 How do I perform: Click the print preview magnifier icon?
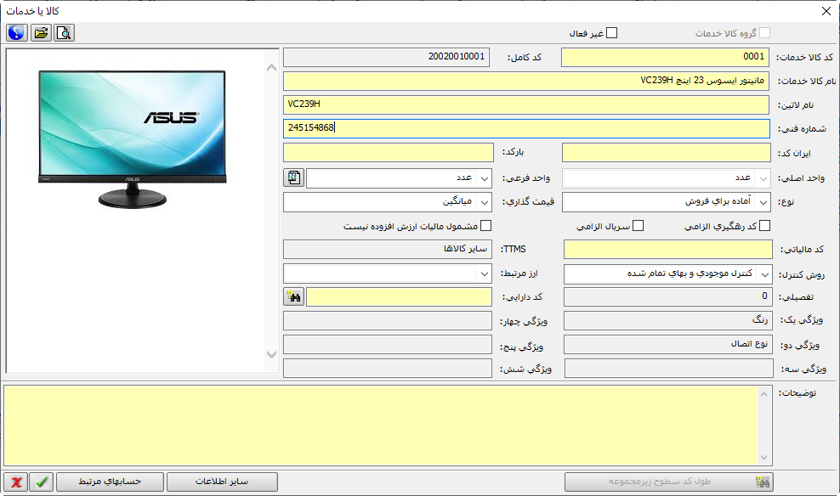[64, 32]
